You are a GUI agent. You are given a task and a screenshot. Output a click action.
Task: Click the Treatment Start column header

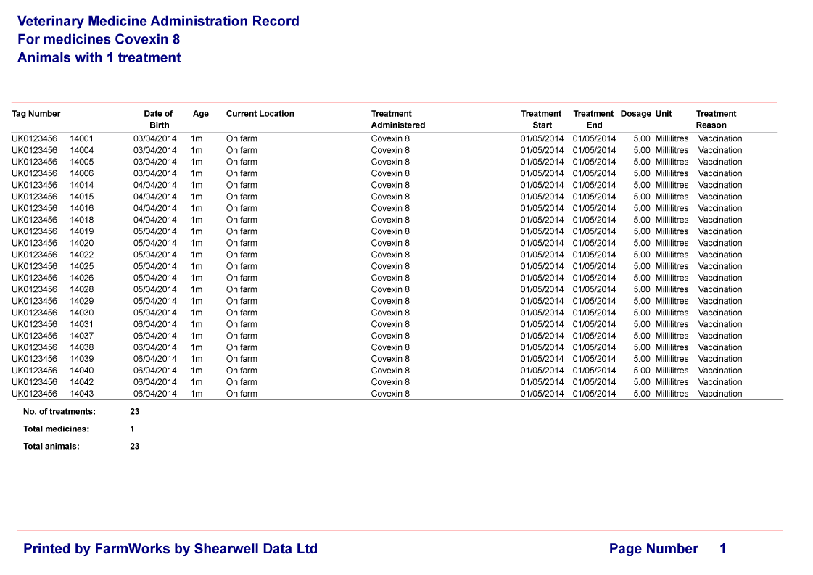click(x=541, y=119)
